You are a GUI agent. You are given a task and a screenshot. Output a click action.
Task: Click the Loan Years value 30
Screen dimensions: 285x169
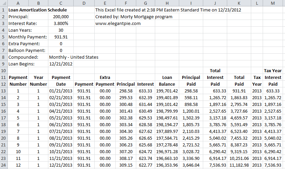point(61,30)
